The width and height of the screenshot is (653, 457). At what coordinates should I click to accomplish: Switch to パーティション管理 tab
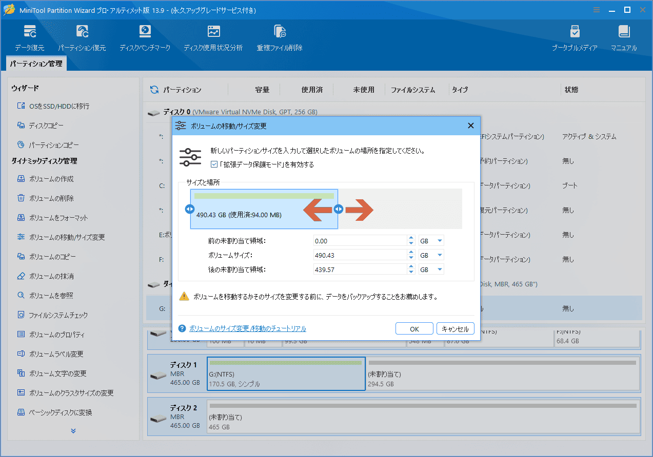[x=36, y=64]
